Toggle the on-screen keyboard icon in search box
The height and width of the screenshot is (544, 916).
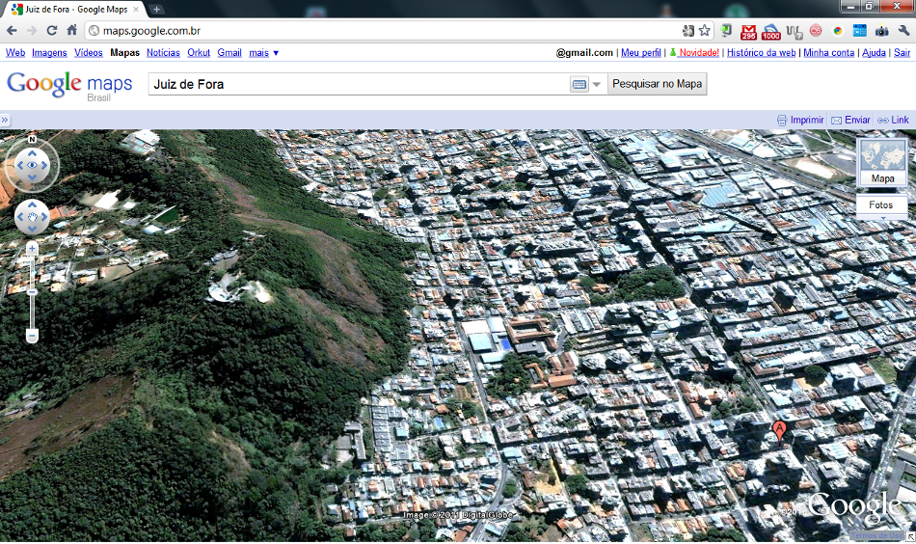579,85
